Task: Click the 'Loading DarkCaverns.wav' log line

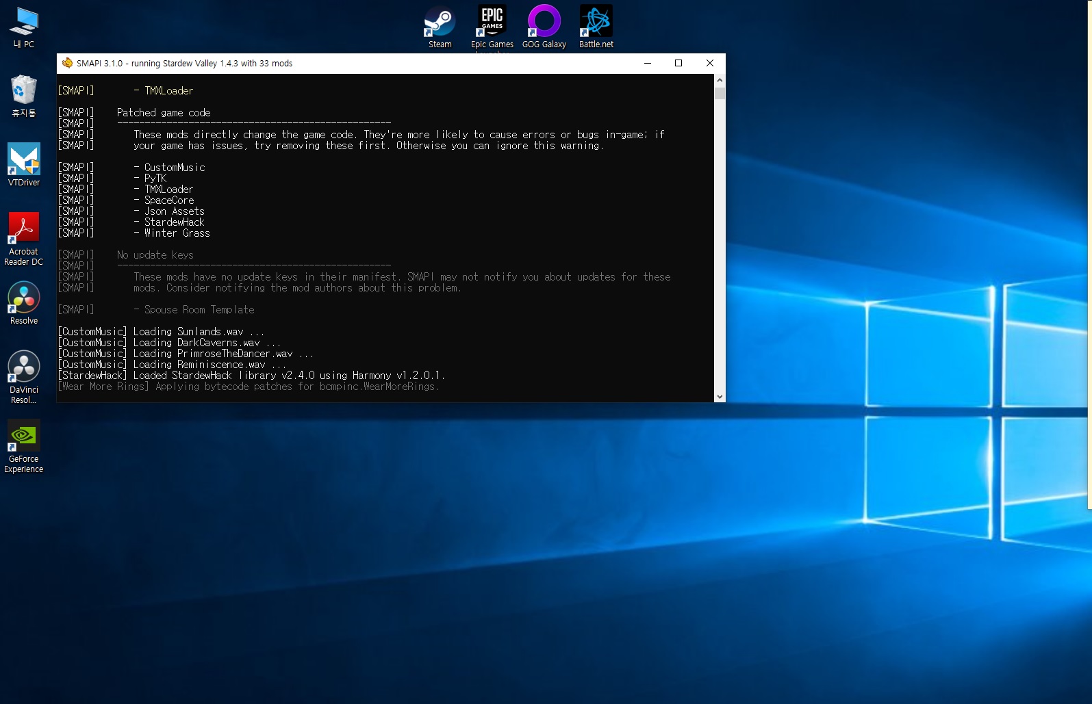Action: 169,343
